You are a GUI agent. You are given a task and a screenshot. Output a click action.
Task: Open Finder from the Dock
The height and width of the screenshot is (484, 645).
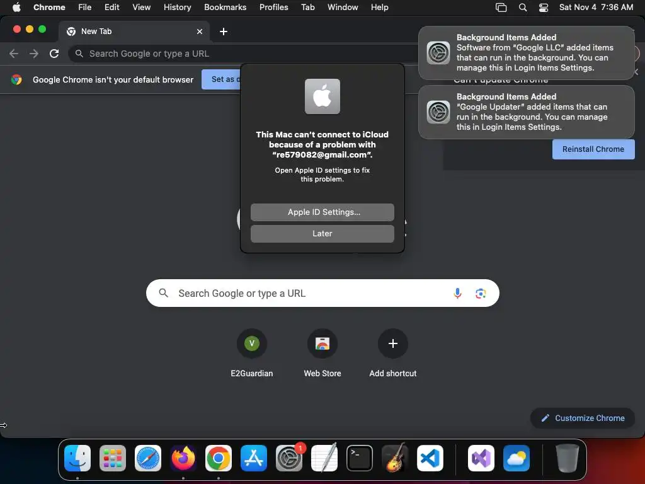[x=77, y=458]
